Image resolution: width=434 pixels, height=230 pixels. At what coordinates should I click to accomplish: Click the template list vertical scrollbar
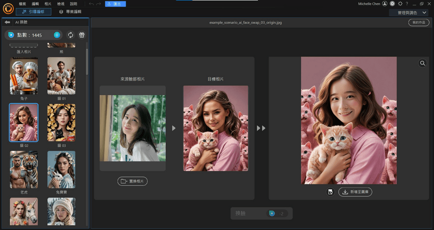click(x=87, y=61)
